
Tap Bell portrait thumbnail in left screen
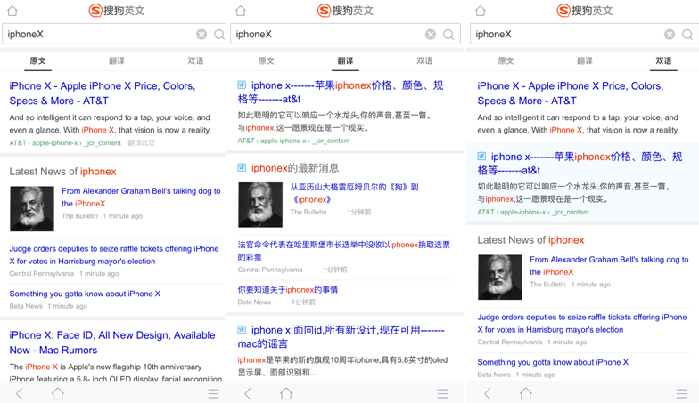click(32, 208)
